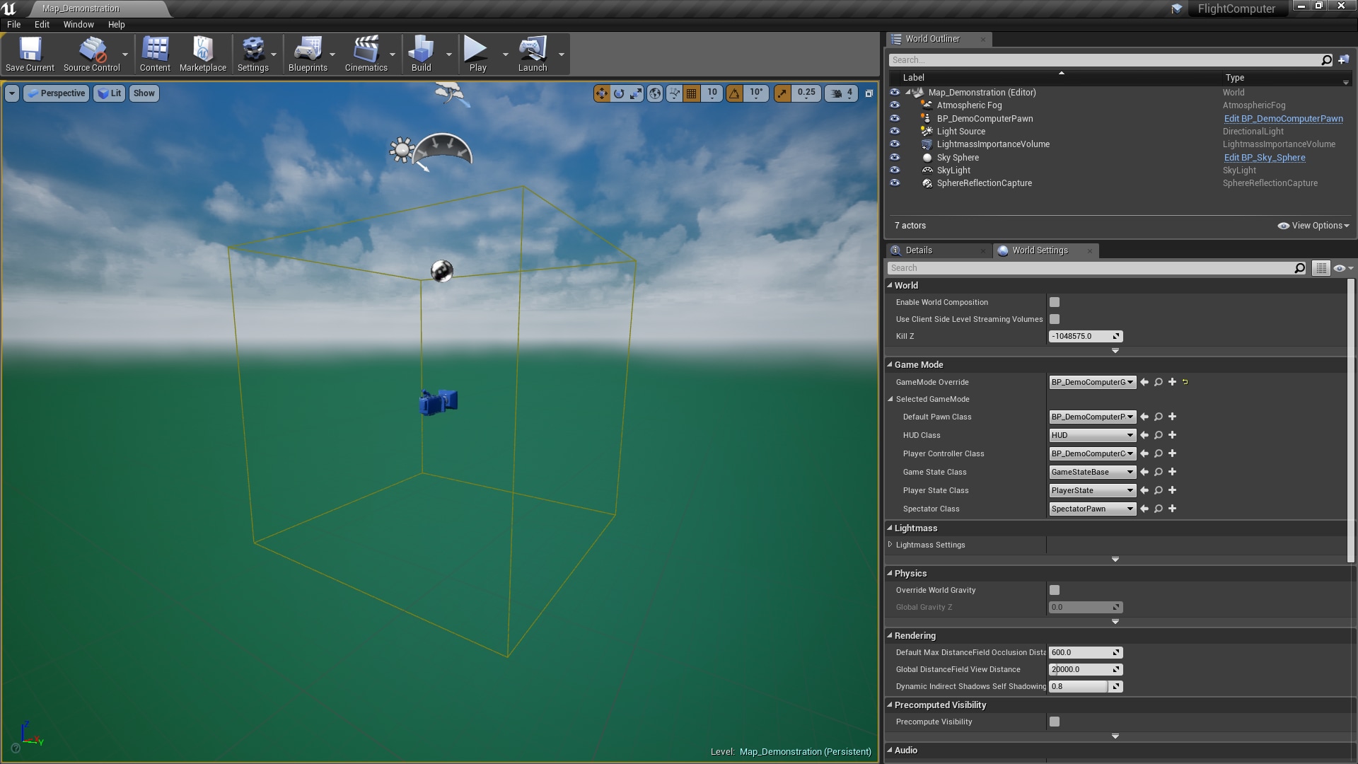Expand the Lightmass Settings section
This screenshot has height=764, width=1358.
click(890, 545)
